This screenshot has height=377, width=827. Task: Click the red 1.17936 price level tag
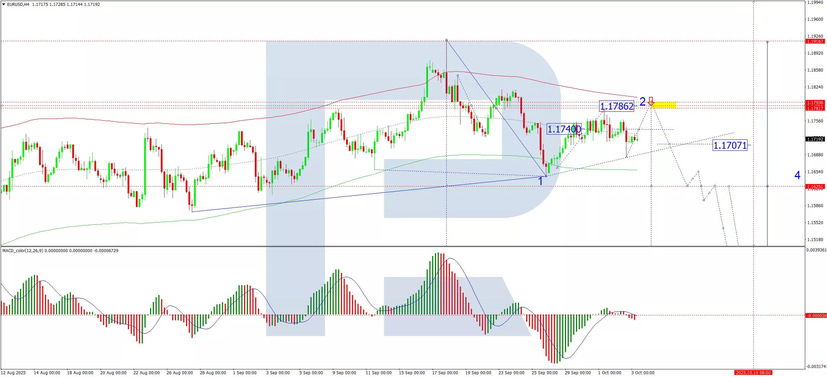coord(815,103)
